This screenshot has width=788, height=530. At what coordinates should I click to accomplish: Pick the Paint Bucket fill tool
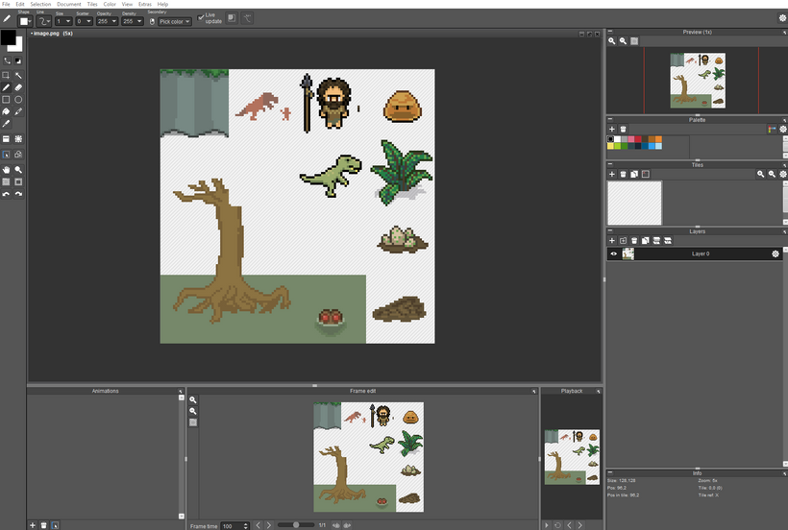[x=7, y=112]
